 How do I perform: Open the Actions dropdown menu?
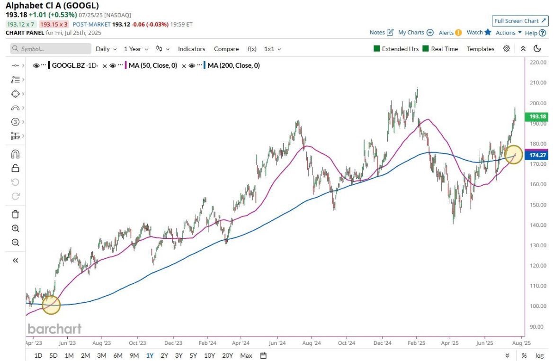pos(509,33)
